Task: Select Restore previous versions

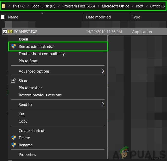Action: (58, 95)
